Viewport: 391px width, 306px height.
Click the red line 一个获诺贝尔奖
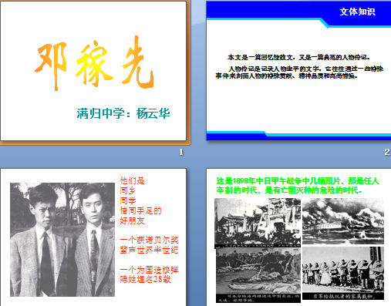[x=149, y=240]
